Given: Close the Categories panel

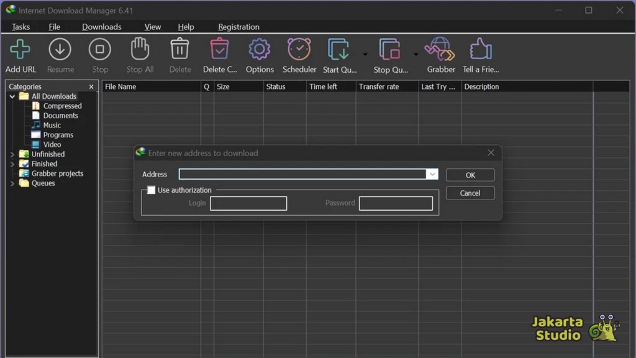Looking at the screenshot, I should click(91, 86).
